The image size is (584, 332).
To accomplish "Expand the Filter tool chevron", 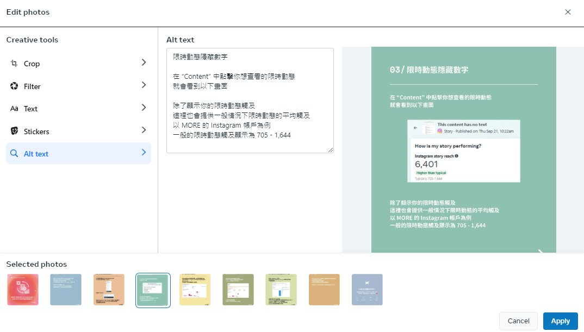I will click(144, 85).
